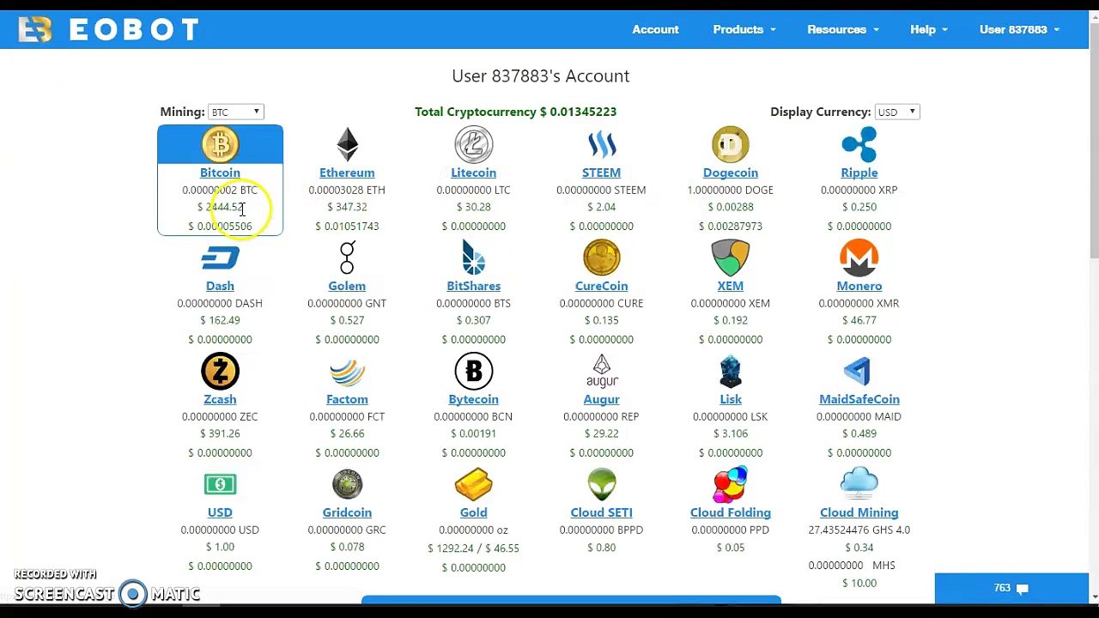The width and height of the screenshot is (1099, 618).
Task: Click Total Cryptocurrency $ 0.01345223 text
Action: click(515, 112)
